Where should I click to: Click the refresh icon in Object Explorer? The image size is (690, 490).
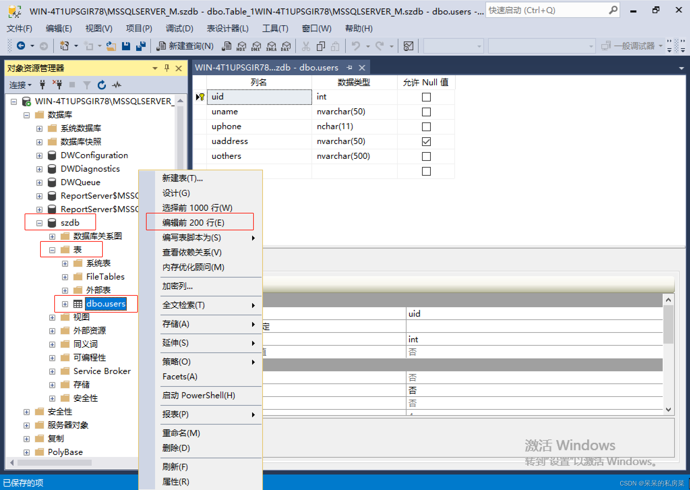click(102, 85)
